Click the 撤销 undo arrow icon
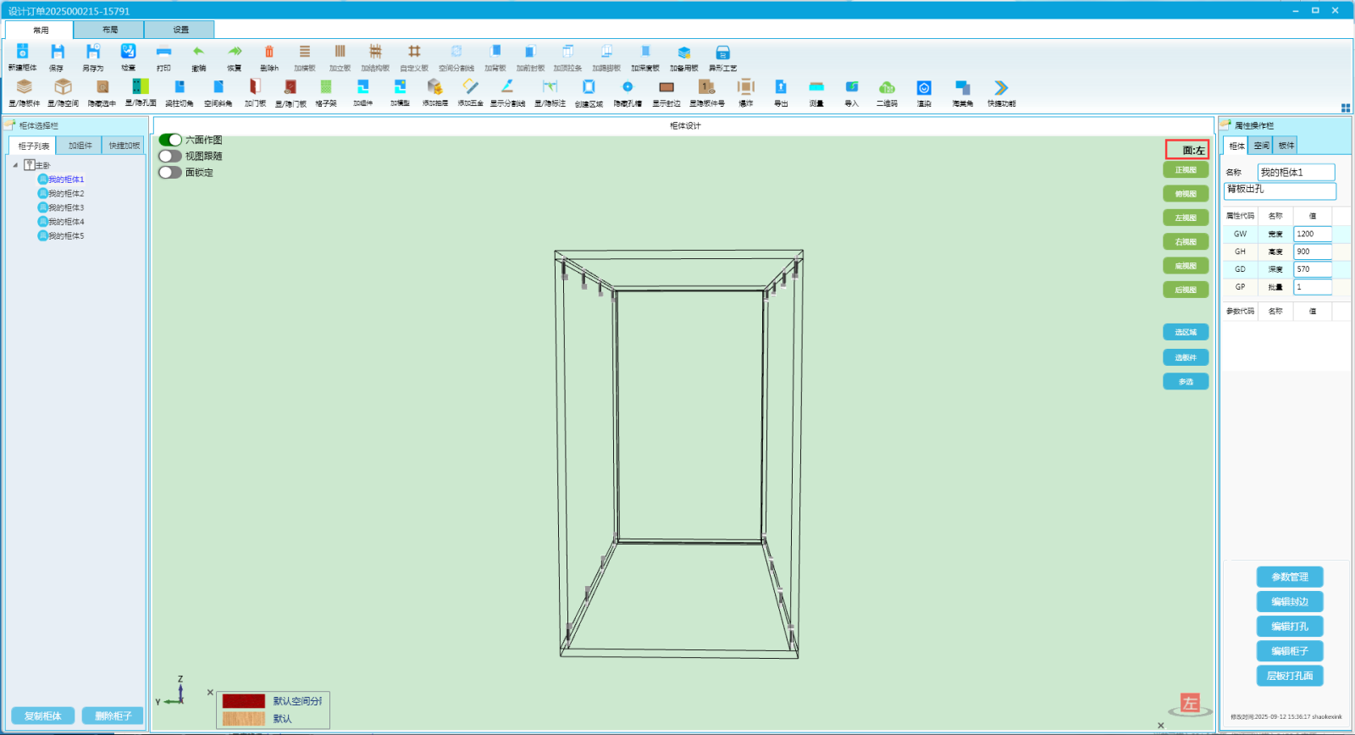 (198, 52)
